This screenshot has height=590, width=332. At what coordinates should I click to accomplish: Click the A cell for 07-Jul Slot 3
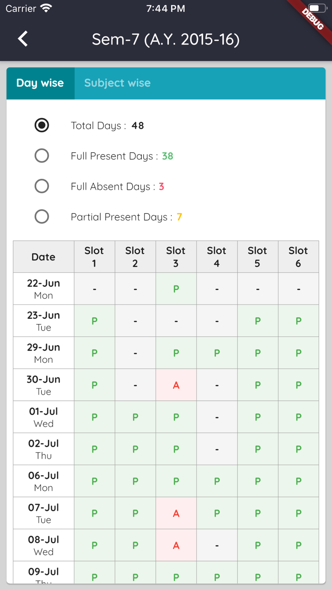pyautogui.click(x=175, y=513)
